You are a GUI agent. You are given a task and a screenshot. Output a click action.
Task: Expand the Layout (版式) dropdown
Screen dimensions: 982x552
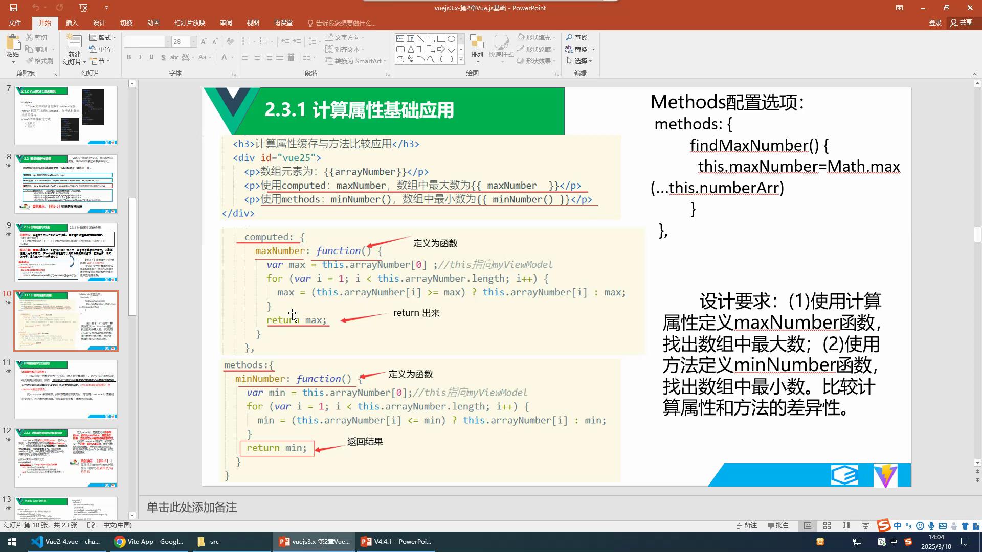pos(102,38)
